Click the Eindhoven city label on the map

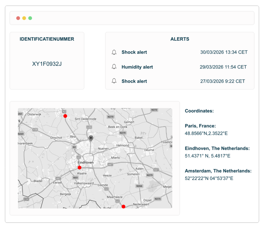tap(86, 162)
